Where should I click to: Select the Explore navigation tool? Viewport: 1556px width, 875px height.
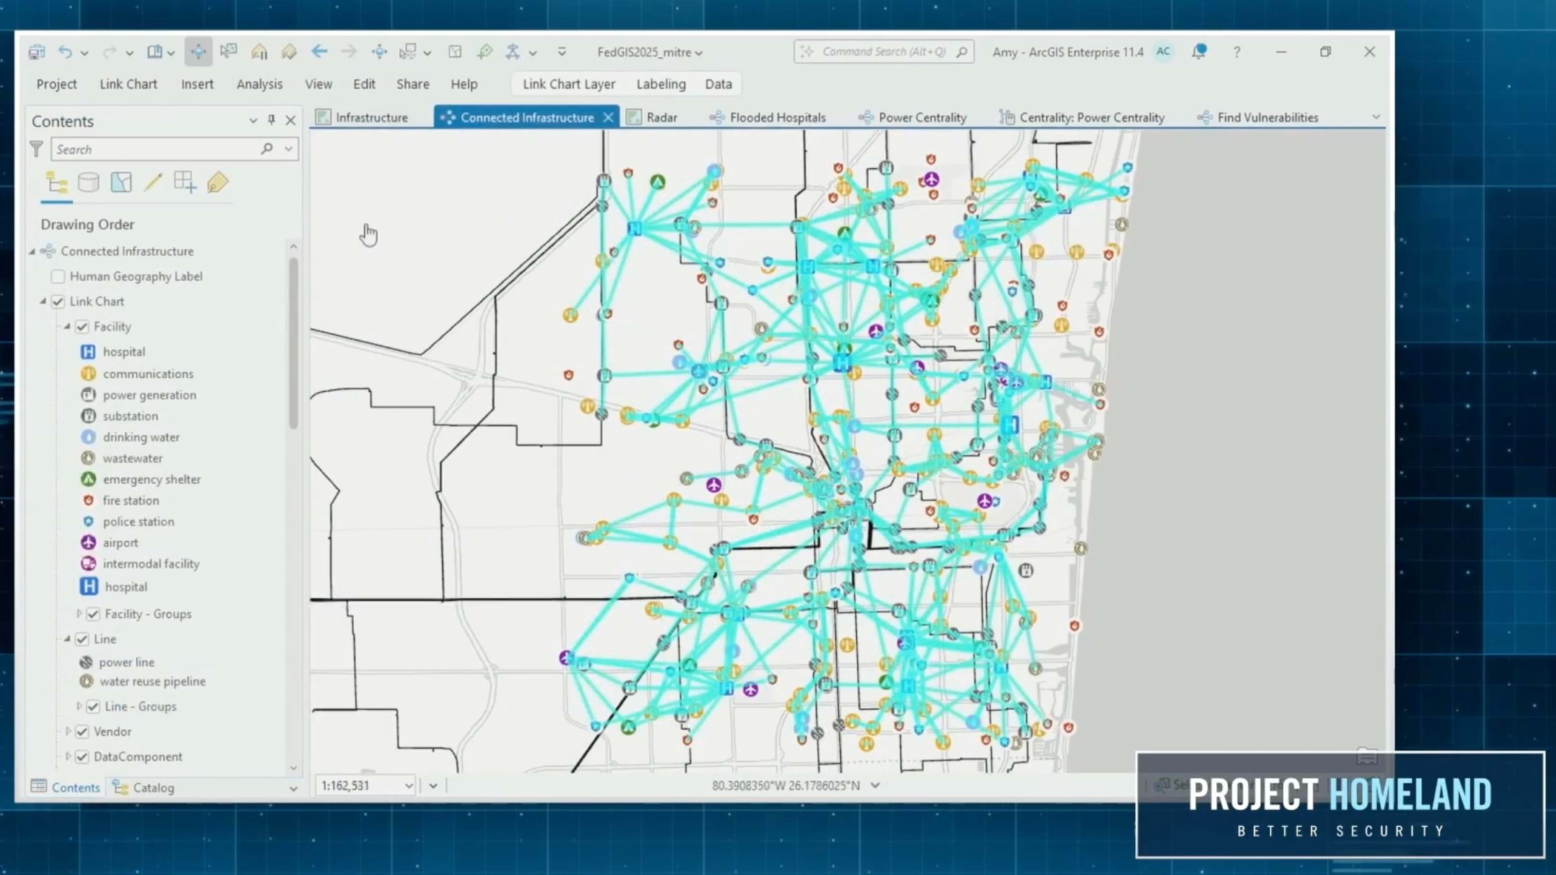pyautogui.click(x=199, y=52)
